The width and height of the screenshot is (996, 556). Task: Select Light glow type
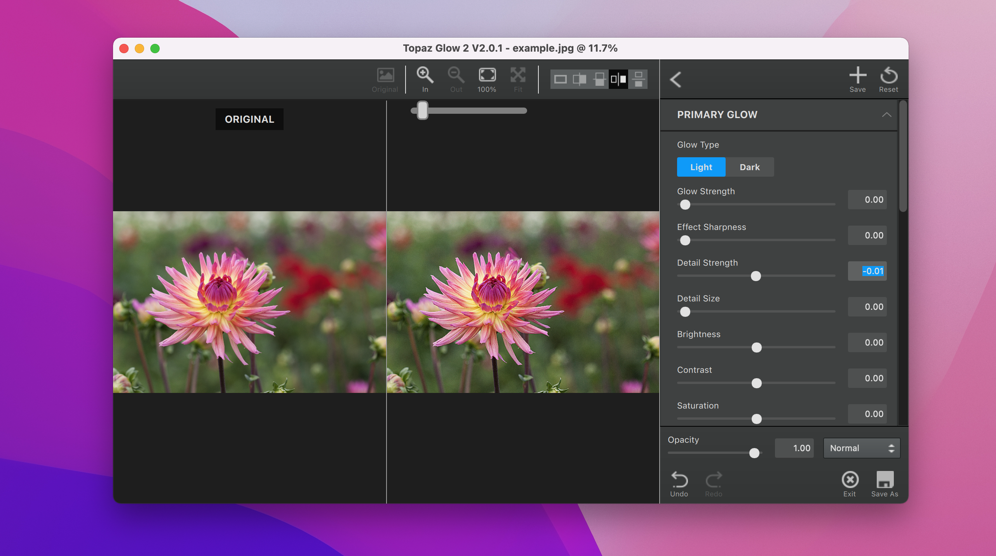click(701, 167)
